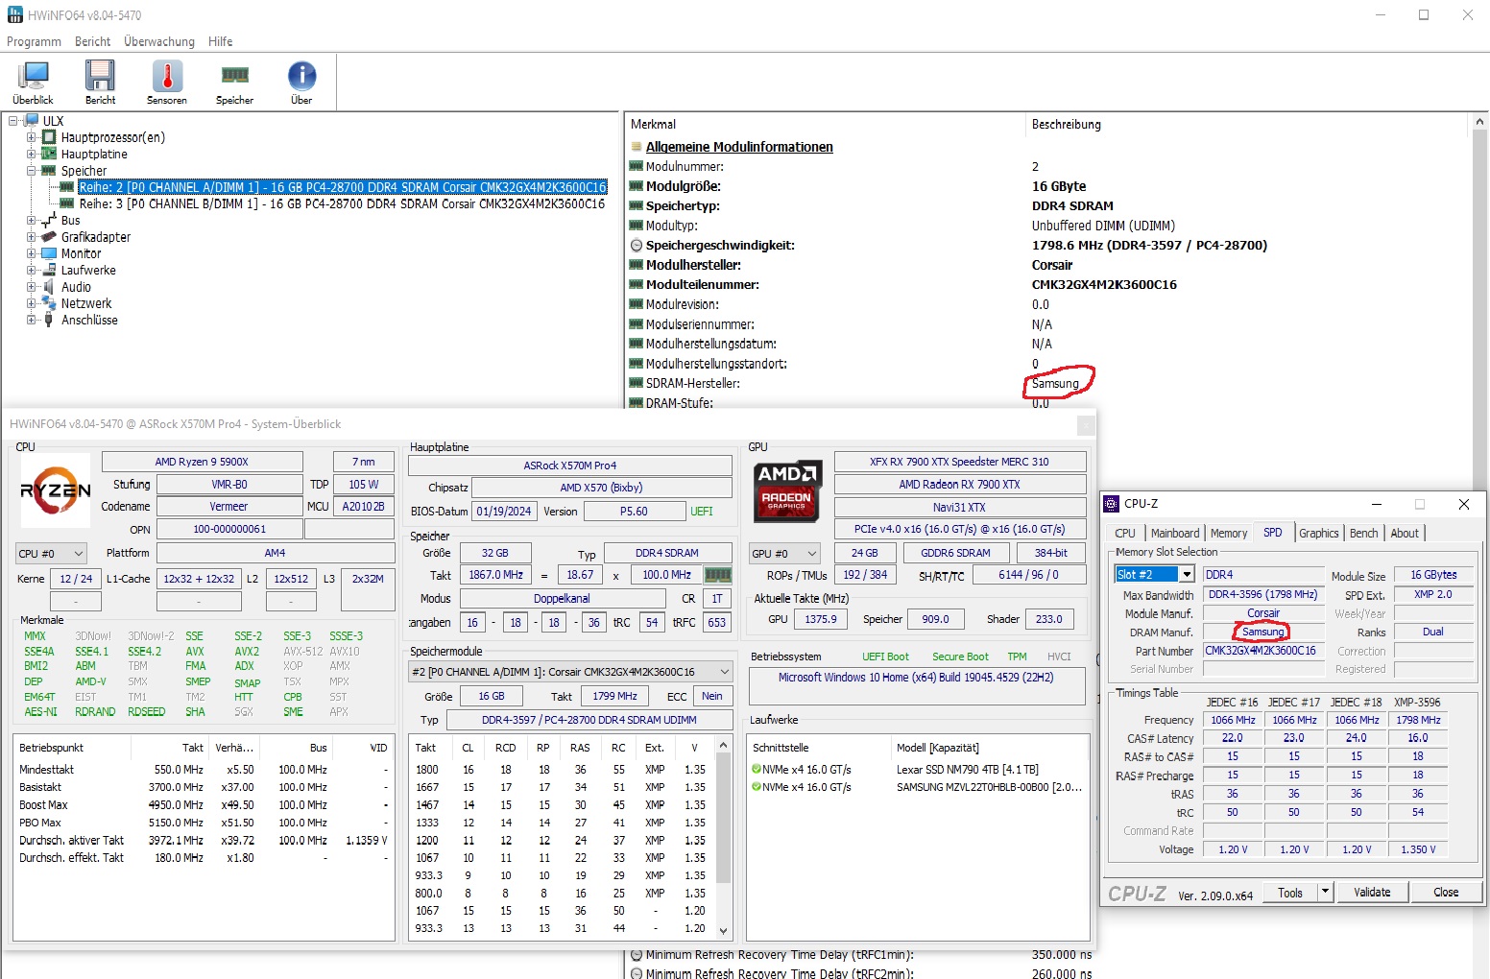Click memory chip icon beside 100.0 MHz

tap(717, 575)
